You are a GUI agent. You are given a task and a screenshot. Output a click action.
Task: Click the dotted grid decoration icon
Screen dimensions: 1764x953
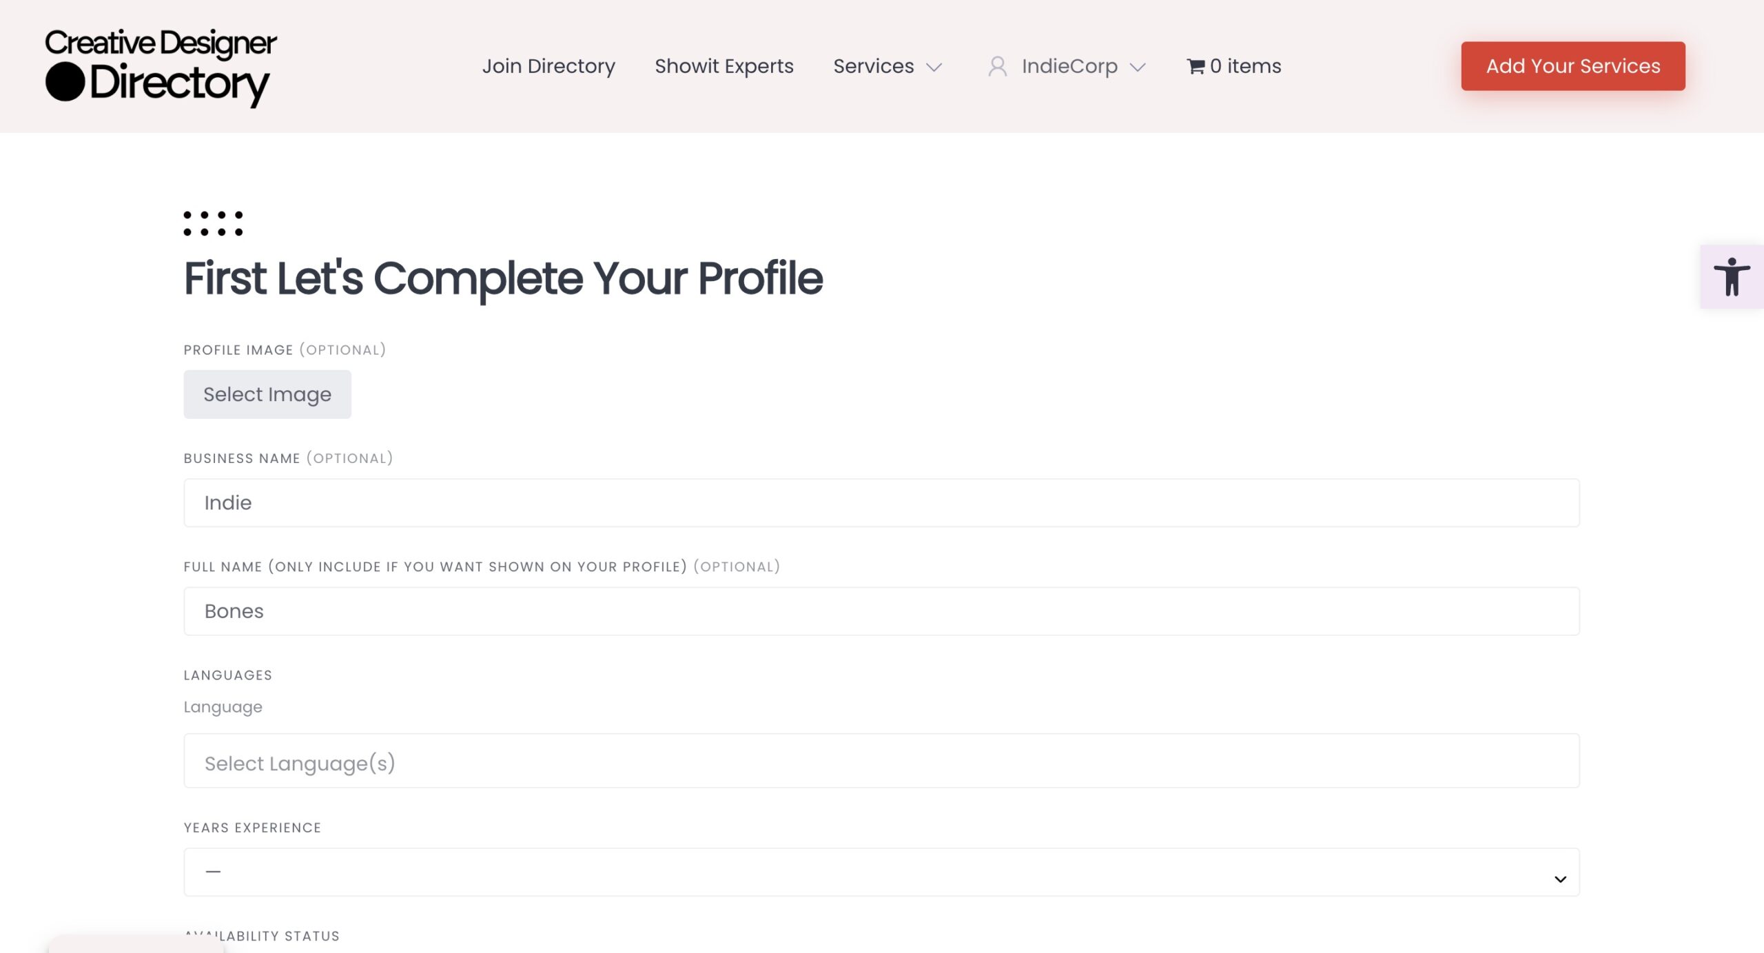tap(213, 223)
